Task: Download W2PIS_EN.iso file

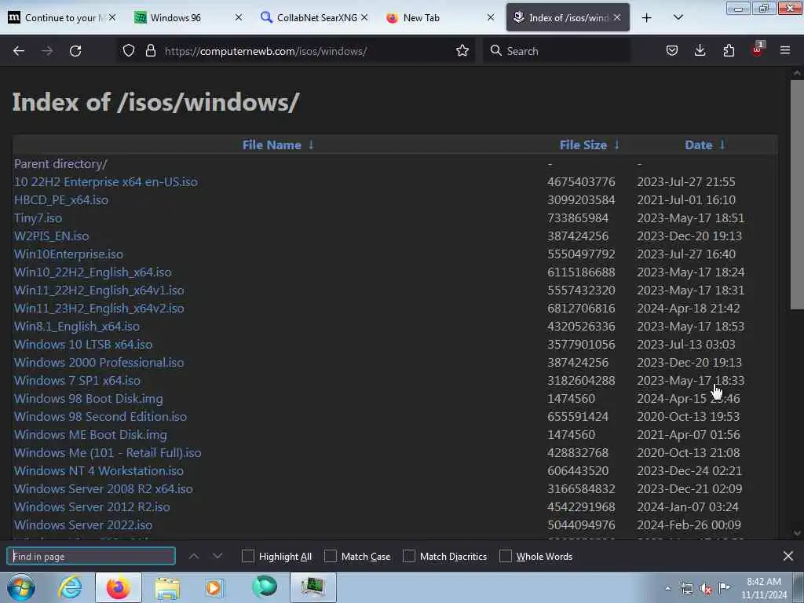Action: pyautogui.click(x=51, y=236)
